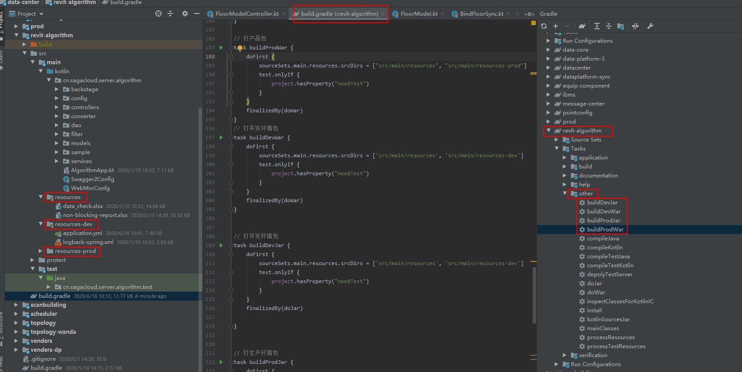The width and height of the screenshot is (742, 372).
Task: Open Gradle settings wrench icon
Action: click(x=650, y=26)
